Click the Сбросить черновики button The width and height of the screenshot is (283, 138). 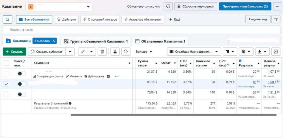[196, 7]
